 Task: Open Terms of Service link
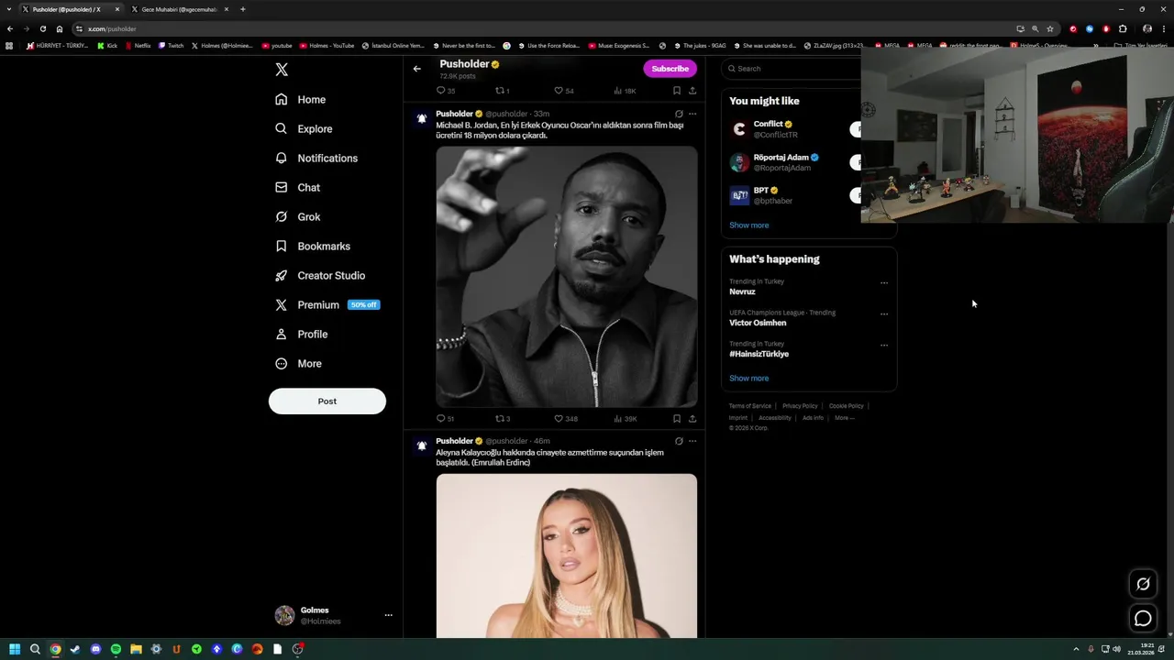750,406
